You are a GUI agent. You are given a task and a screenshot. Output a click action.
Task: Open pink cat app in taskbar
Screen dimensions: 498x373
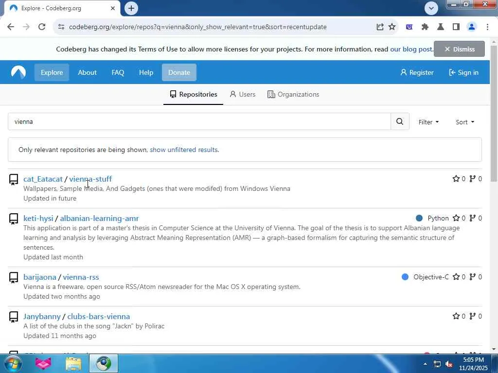[x=43, y=363]
